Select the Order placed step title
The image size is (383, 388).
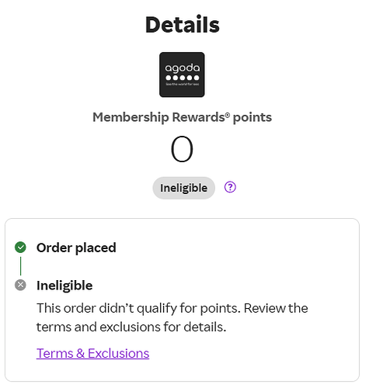[76, 248]
